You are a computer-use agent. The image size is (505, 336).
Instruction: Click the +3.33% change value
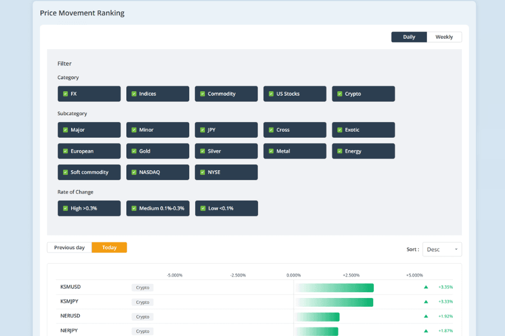click(x=446, y=302)
